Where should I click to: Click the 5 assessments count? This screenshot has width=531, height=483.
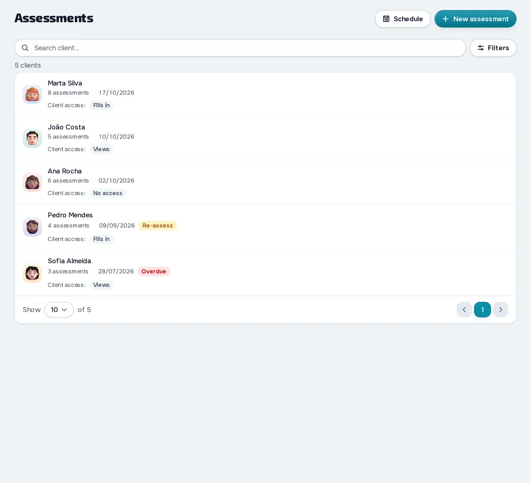tap(68, 137)
